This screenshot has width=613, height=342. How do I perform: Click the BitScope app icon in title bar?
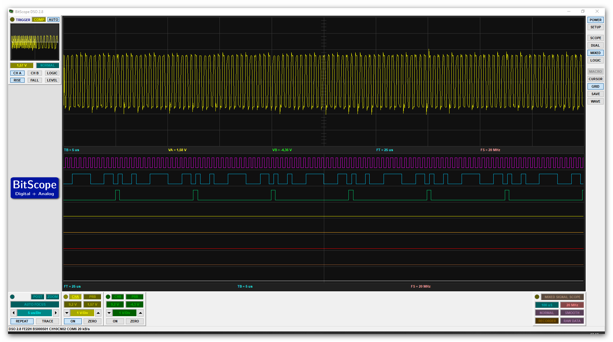(12, 12)
